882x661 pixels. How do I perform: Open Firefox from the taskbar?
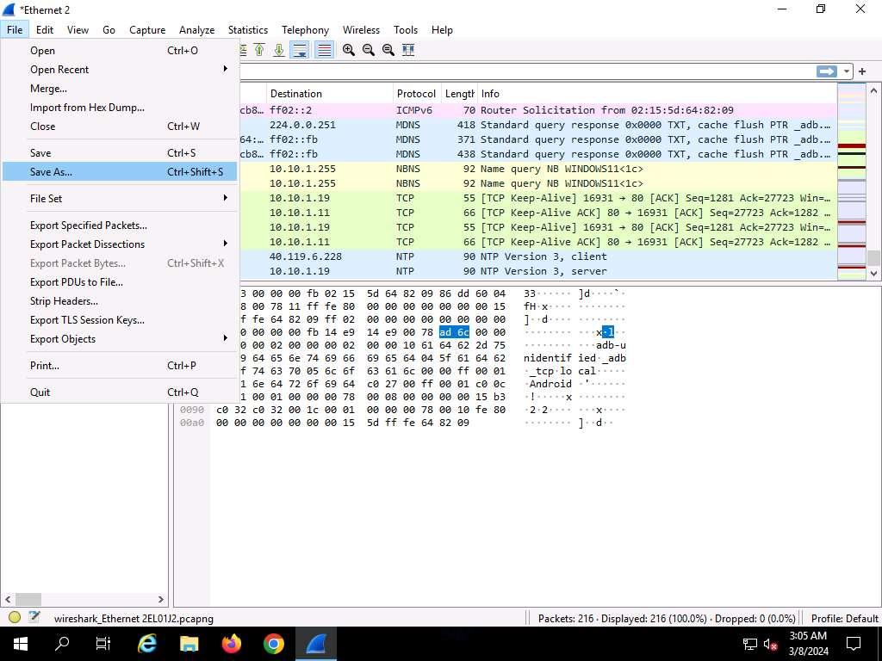[231, 644]
